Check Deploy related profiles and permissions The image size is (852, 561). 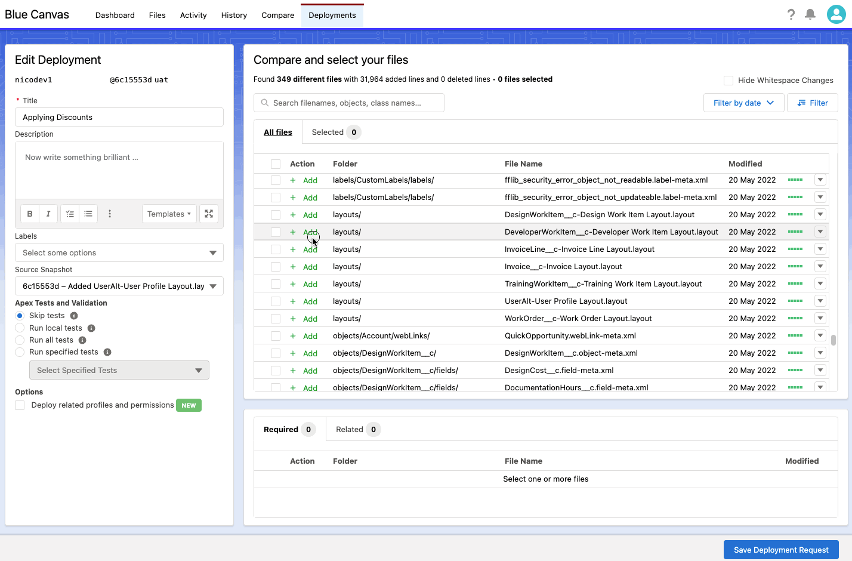[20, 405]
